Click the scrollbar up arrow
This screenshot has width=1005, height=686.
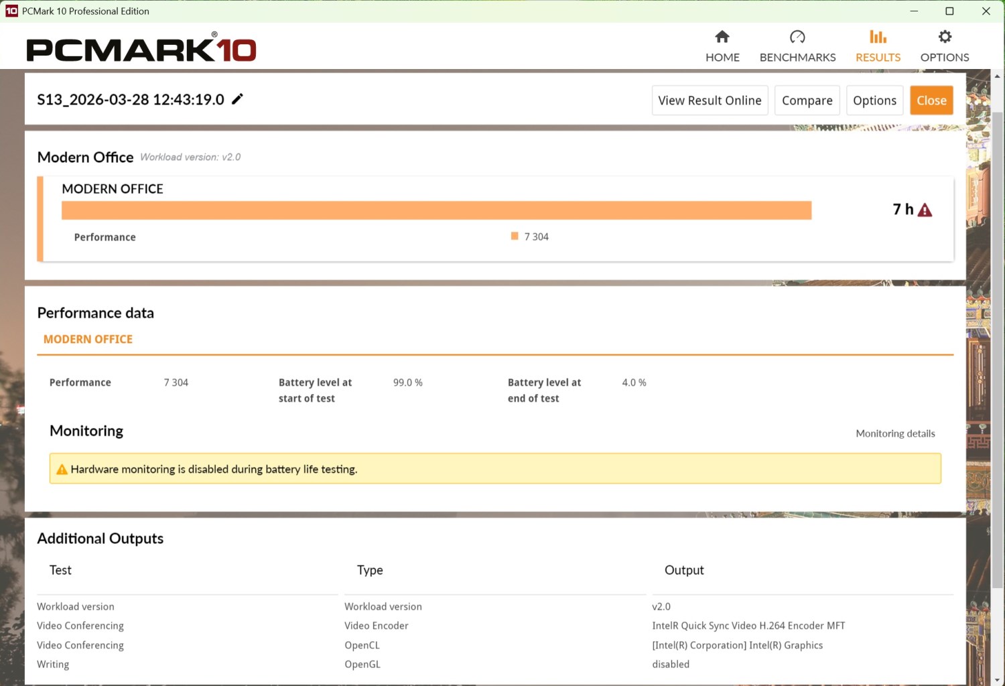998,76
